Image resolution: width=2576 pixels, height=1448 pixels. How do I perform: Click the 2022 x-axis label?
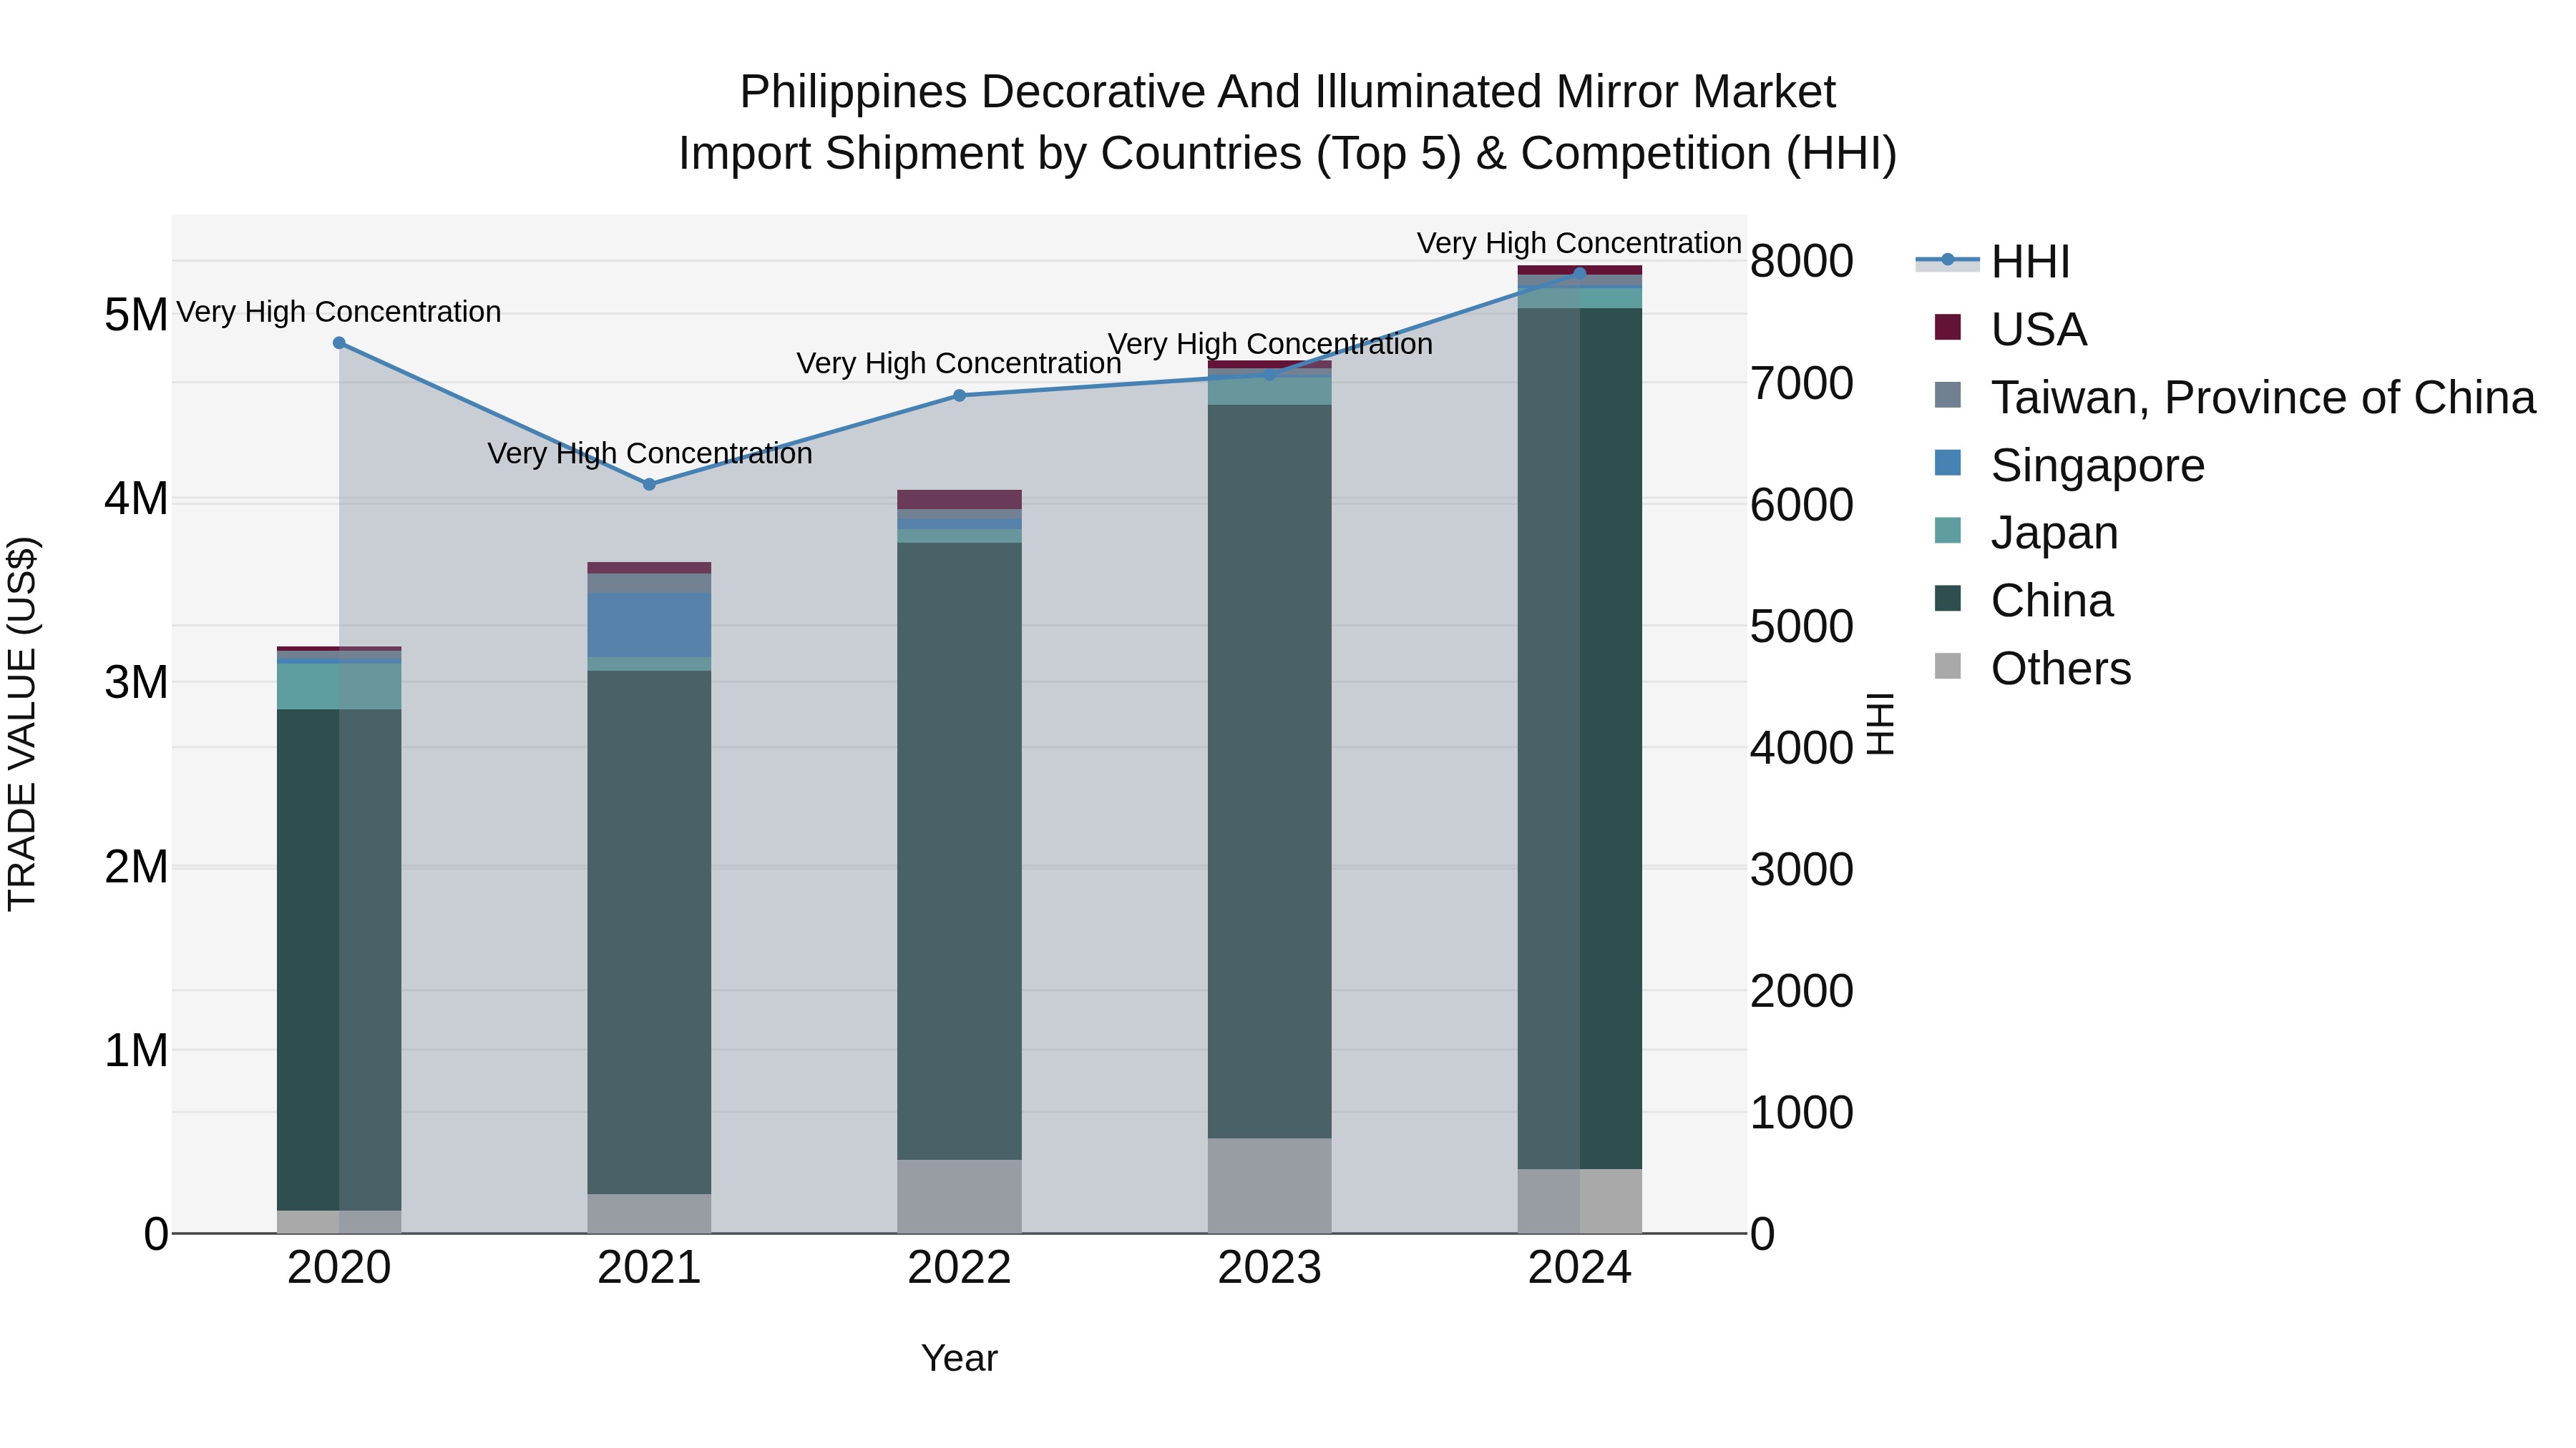(x=959, y=1268)
